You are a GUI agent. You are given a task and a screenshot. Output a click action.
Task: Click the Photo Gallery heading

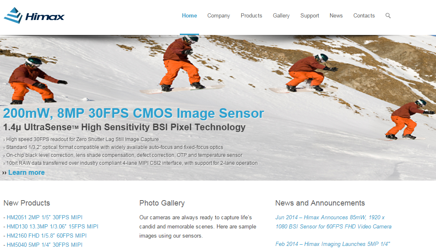tap(162, 203)
